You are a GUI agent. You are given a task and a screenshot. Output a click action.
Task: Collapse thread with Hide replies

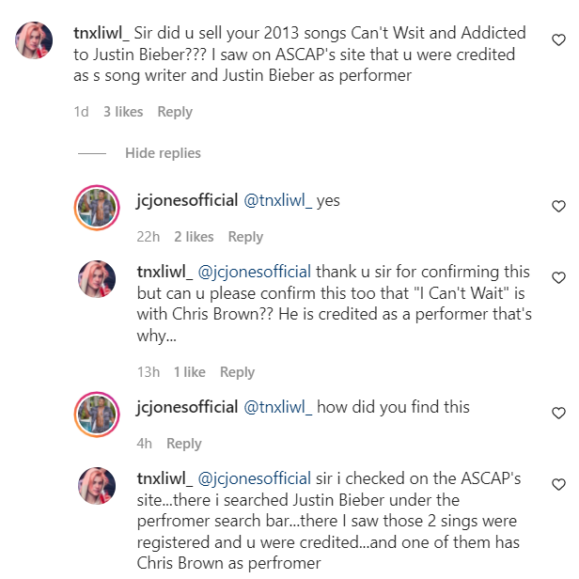[163, 153]
